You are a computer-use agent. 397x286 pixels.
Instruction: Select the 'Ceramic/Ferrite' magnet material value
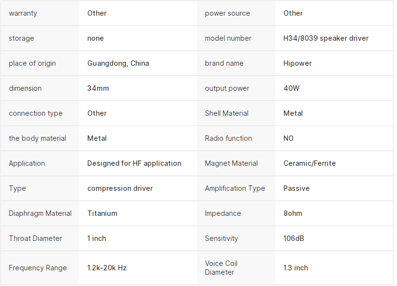pos(310,163)
